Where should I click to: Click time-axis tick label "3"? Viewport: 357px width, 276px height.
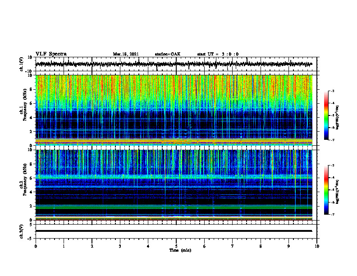tap(120, 246)
